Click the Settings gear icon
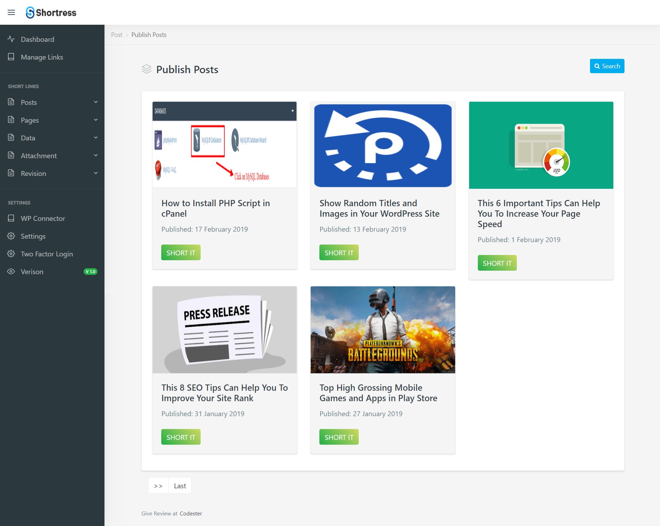Screen dimensions: 660x526 click(11, 236)
